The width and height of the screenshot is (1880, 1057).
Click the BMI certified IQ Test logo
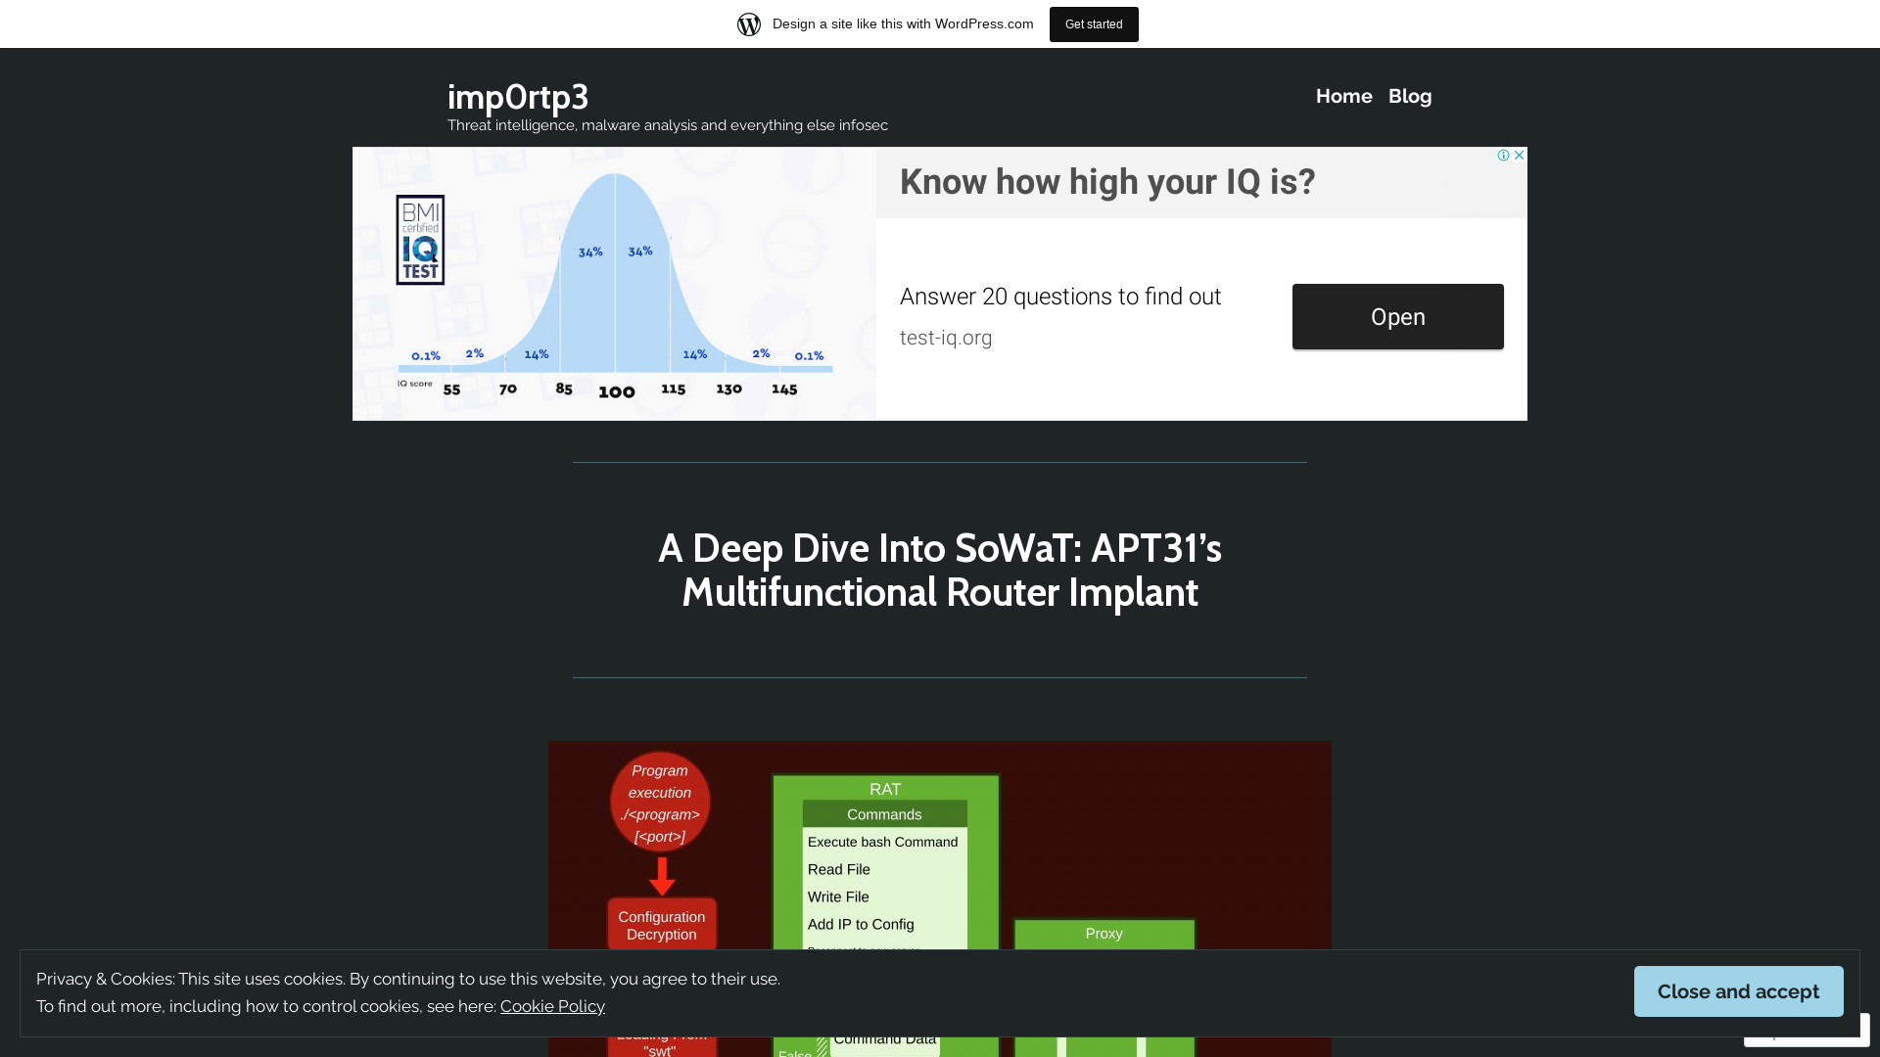420,240
